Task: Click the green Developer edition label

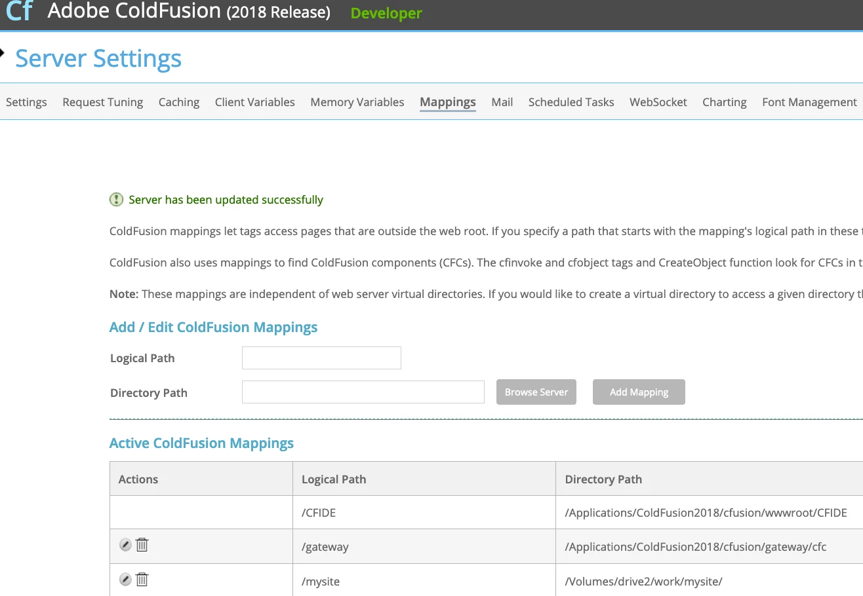Action: [386, 13]
